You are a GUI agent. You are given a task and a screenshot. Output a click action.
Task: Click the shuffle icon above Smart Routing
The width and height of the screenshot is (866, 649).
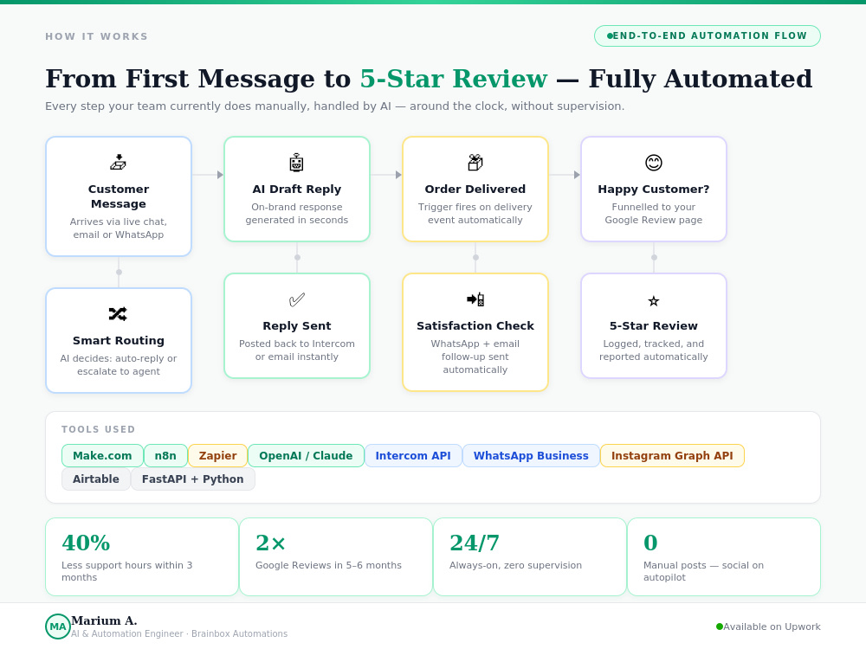(x=118, y=314)
